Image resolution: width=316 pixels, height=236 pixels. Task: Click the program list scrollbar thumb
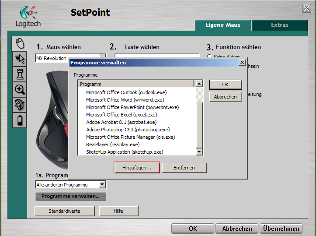click(199, 125)
